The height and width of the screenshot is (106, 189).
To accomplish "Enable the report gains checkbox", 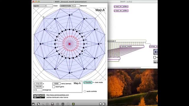I will pos(53,87).
